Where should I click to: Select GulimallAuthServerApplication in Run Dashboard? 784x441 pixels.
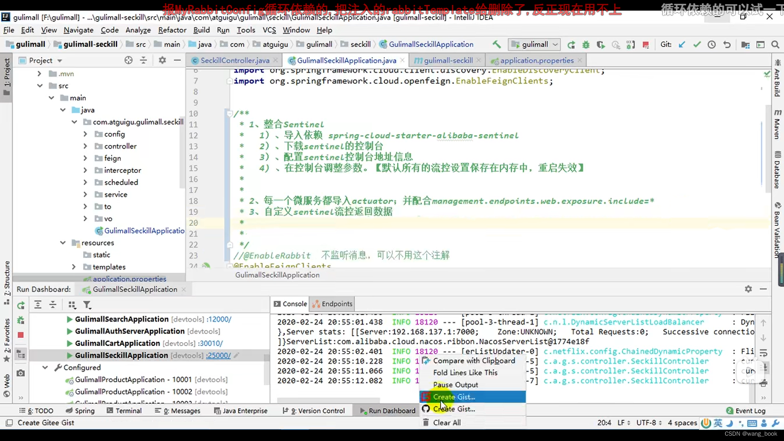[130, 331]
